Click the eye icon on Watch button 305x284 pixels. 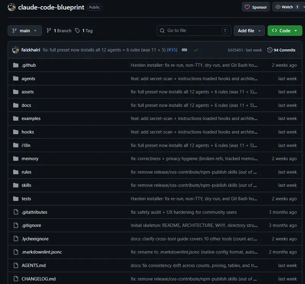tap(278, 7)
